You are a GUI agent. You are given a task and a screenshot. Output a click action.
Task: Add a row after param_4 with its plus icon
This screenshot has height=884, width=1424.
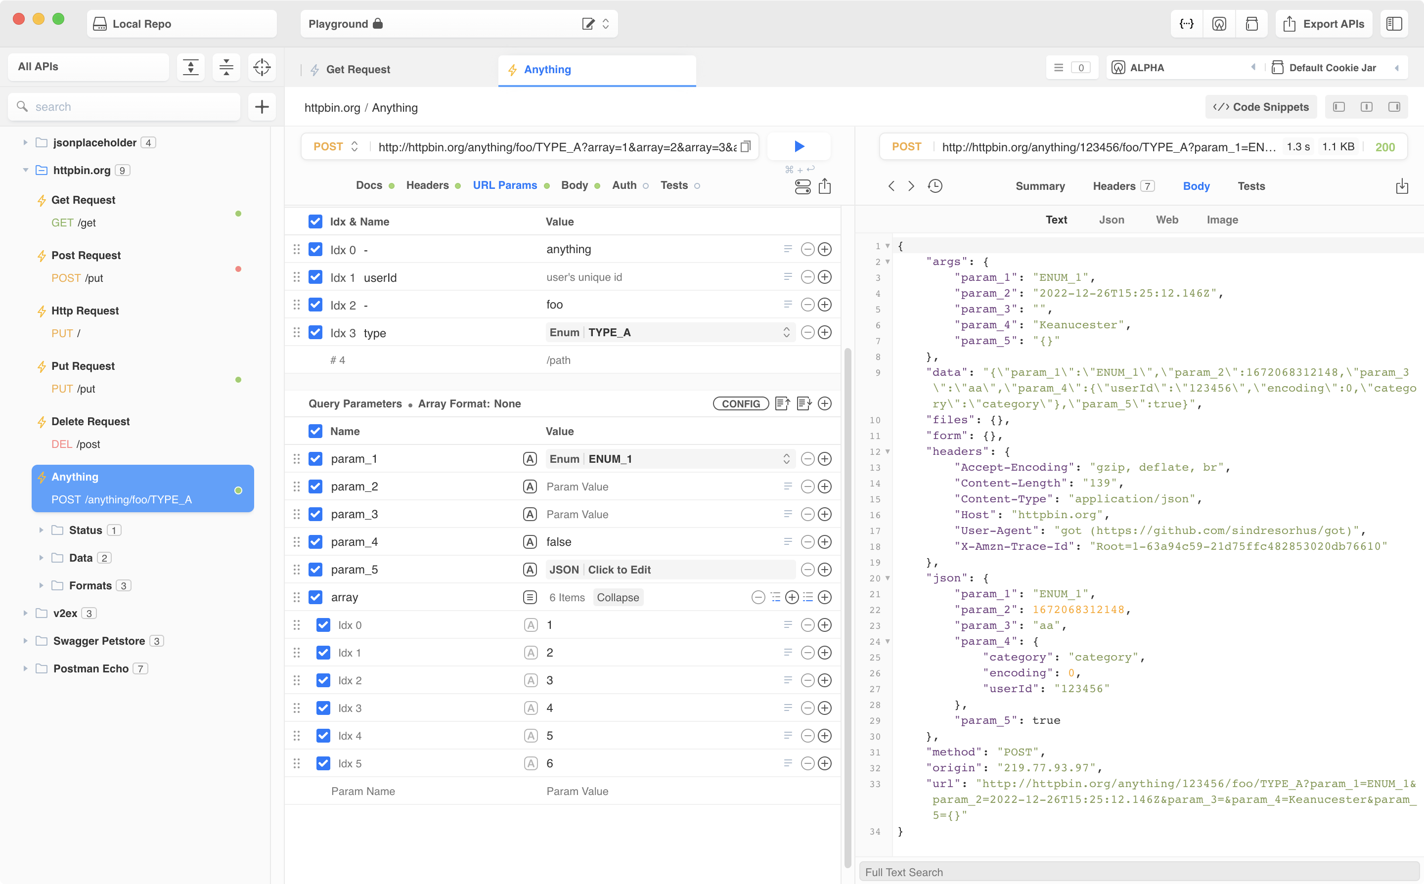[x=825, y=542]
